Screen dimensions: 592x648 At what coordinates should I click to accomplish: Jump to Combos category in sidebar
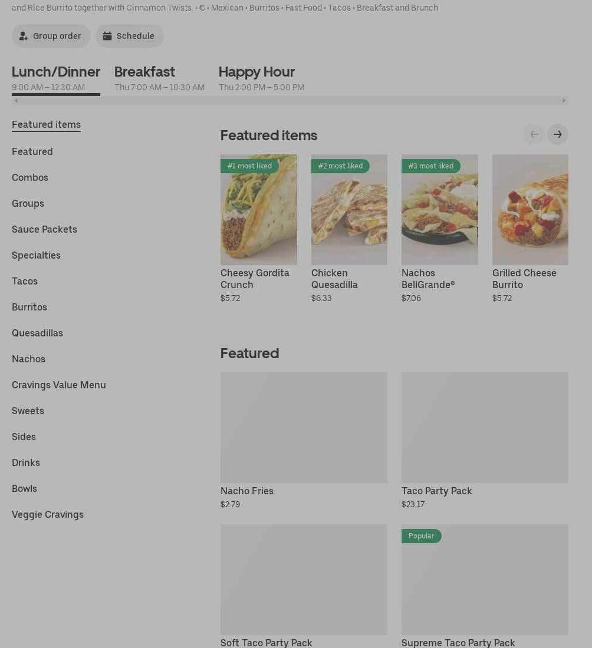coord(30,177)
